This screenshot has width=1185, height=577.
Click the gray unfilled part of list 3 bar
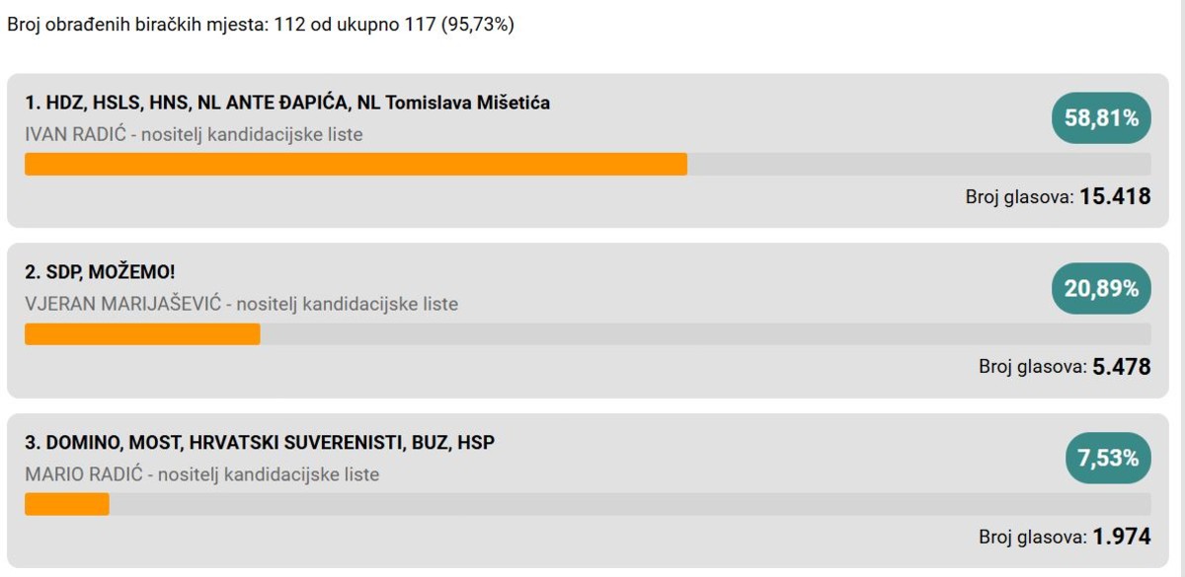tap(630, 504)
